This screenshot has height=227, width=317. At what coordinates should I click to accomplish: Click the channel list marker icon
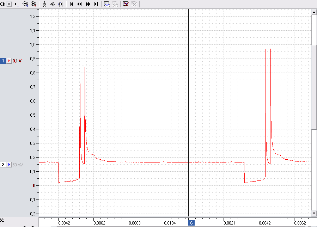[x=17, y=4]
